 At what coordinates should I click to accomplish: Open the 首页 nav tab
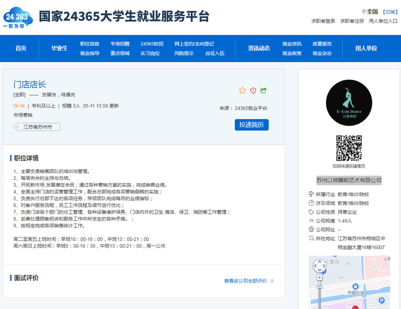tap(21, 48)
